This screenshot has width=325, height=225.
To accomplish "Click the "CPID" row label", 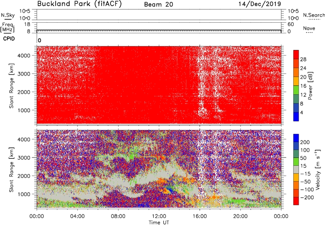I will 9,39.
